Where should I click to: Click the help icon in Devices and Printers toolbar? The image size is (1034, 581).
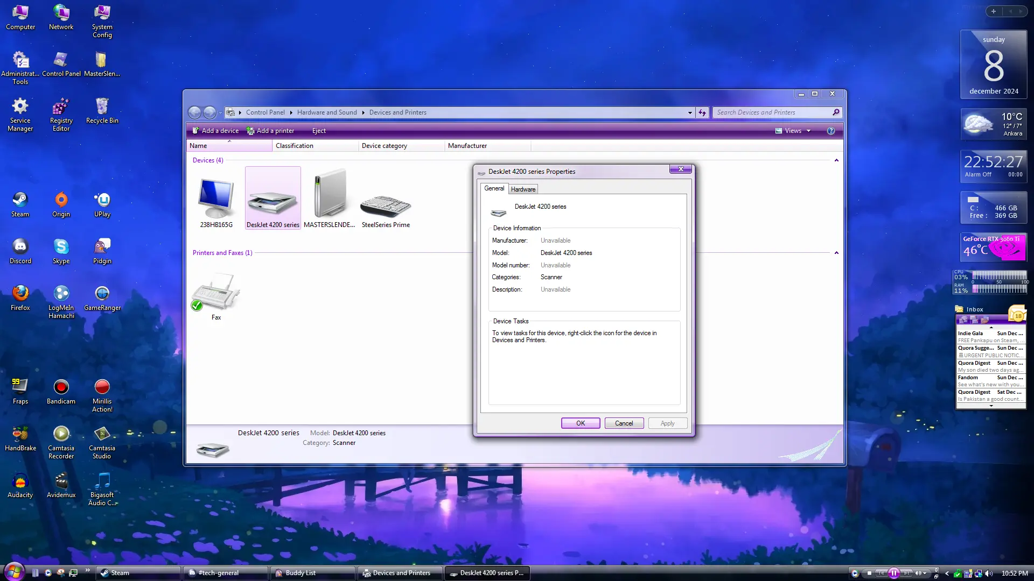coord(831,131)
